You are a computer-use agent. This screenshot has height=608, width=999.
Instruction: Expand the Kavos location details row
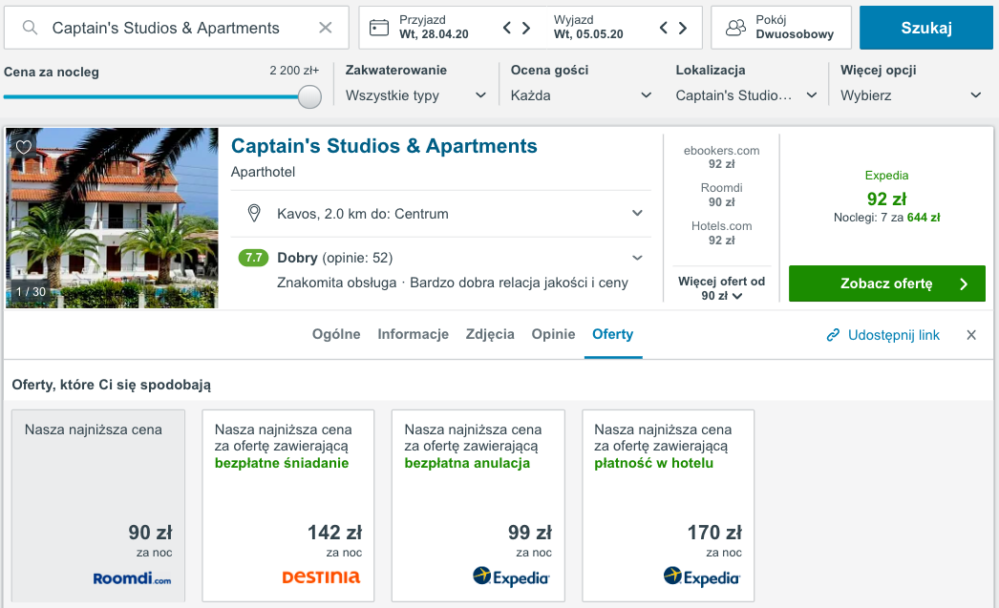pos(441,213)
